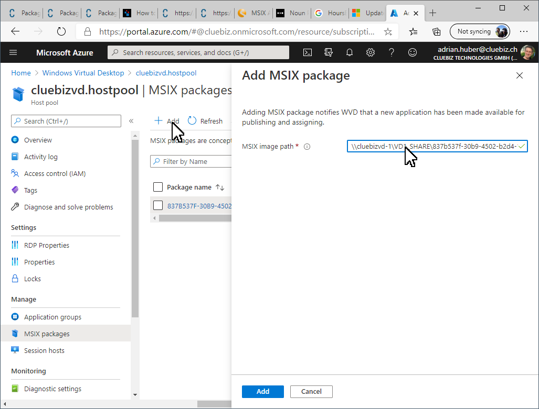The height and width of the screenshot is (409, 539).
Task: Open the browser Favorites list icon
Action: [x=413, y=32]
